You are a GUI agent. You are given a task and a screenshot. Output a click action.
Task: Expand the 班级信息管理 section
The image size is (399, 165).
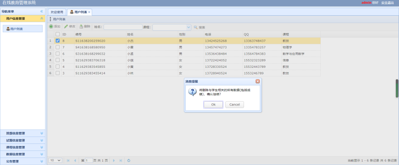pyautogui.click(x=42, y=133)
